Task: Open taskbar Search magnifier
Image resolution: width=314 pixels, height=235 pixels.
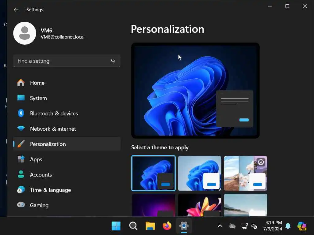Action: click(x=133, y=226)
